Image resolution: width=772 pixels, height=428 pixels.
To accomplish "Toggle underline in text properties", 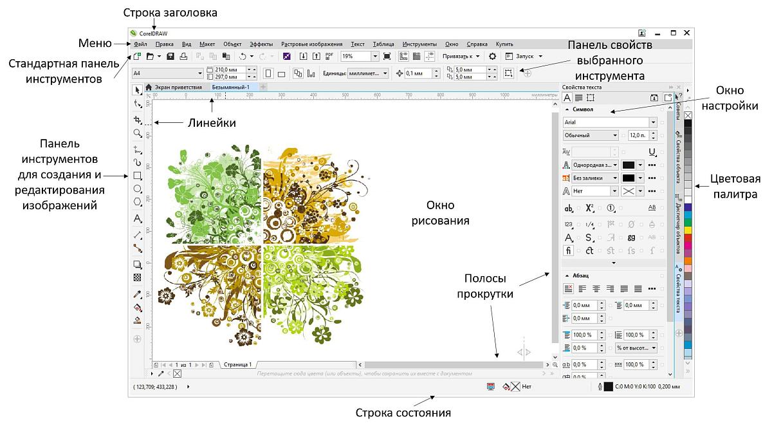I will [652, 152].
